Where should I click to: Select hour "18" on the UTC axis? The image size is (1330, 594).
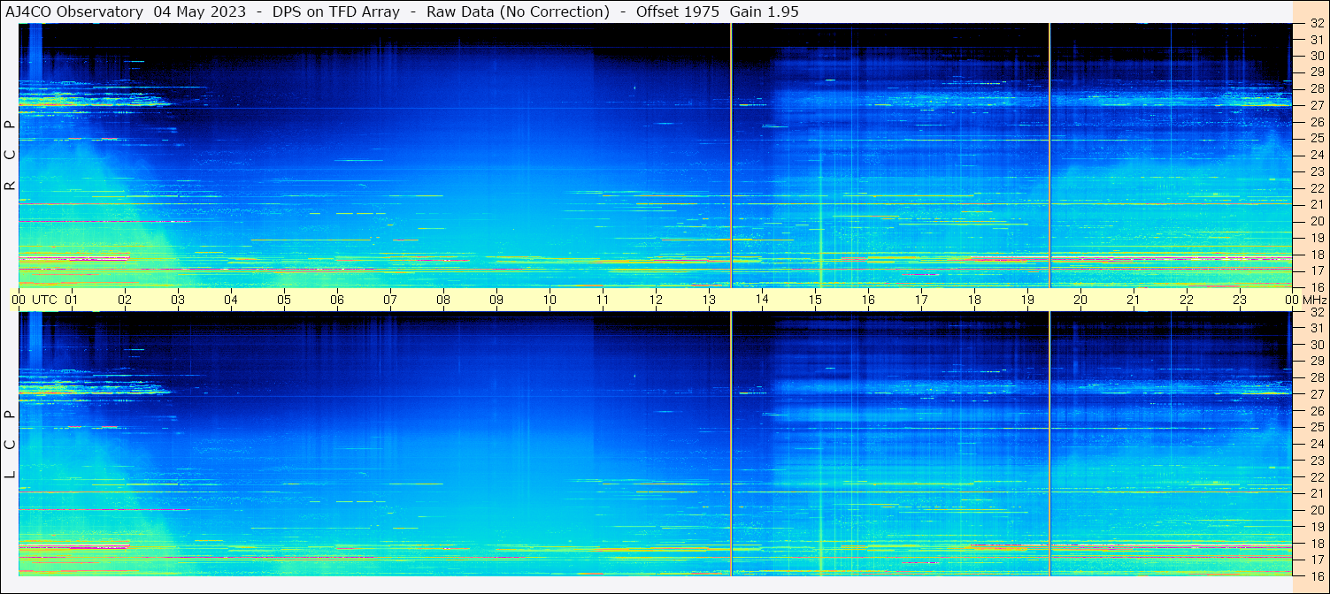(x=974, y=300)
